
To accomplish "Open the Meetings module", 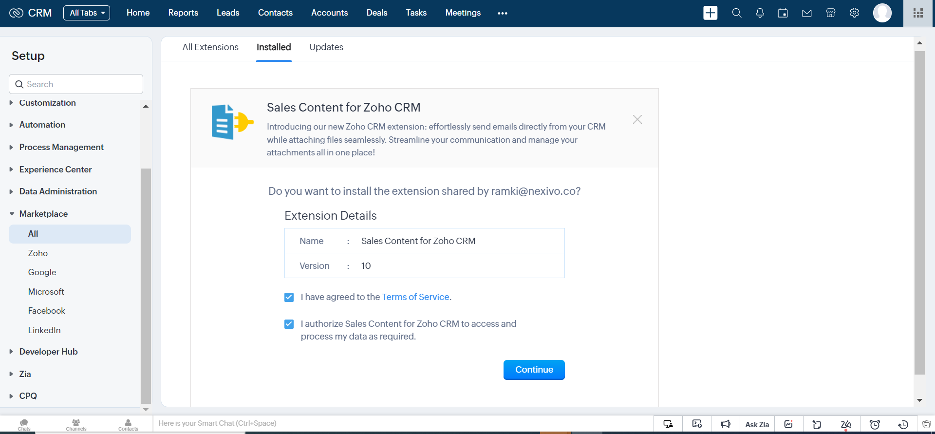I will (x=463, y=13).
